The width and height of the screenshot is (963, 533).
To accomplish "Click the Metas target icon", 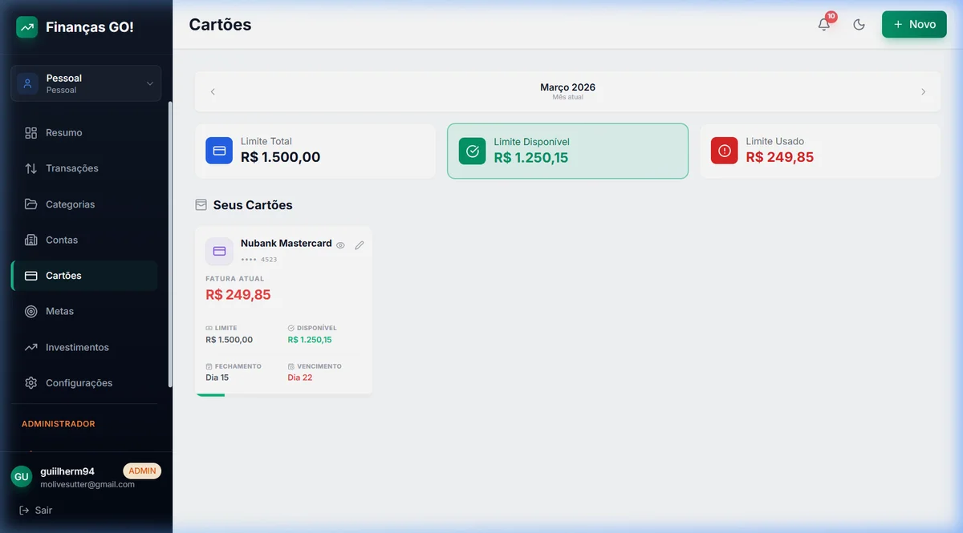I will (x=31, y=311).
